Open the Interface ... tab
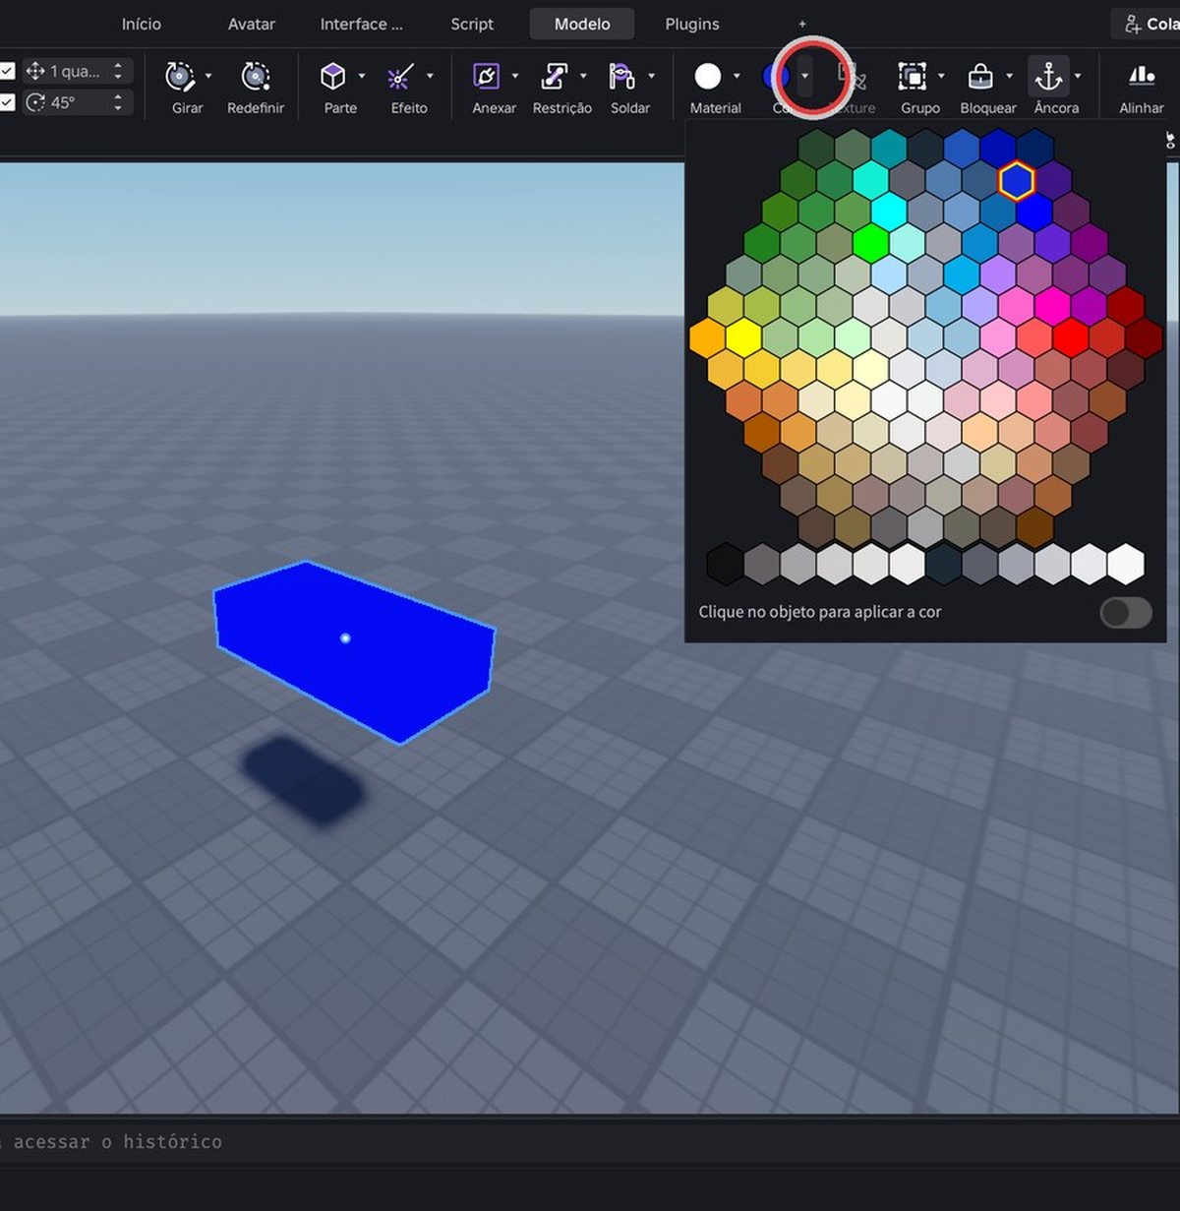 point(362,24)
